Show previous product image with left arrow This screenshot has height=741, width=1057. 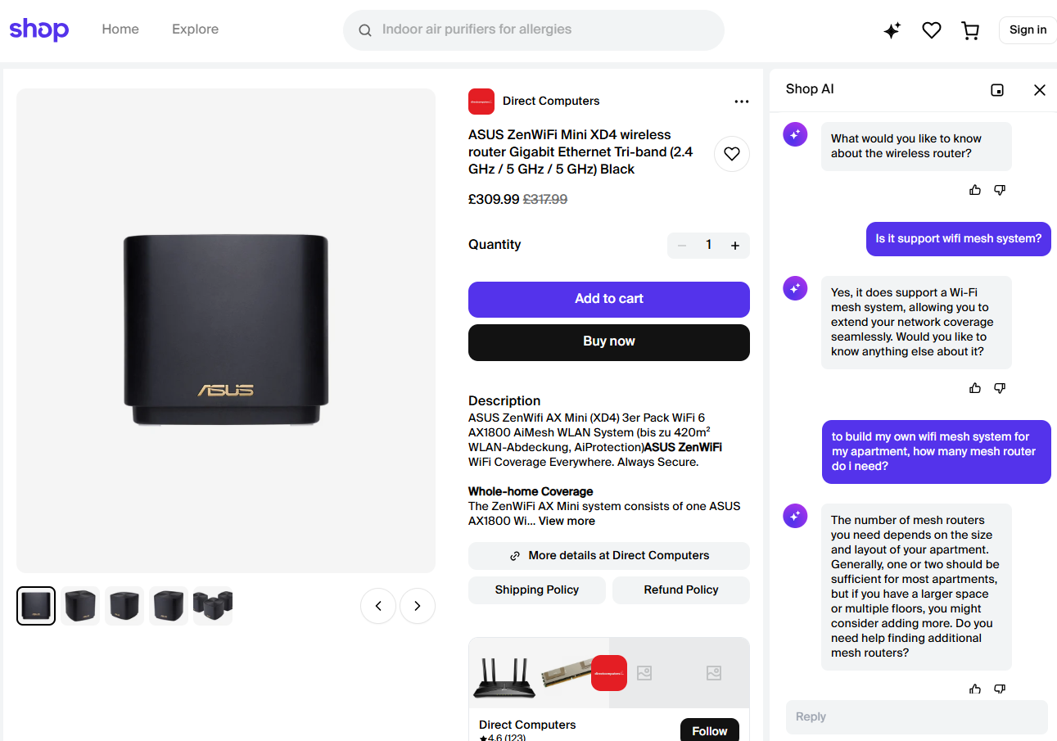378,606
